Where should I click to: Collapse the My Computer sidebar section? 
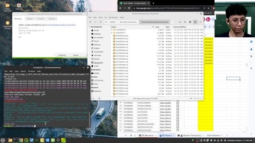(x=89, y=27)
